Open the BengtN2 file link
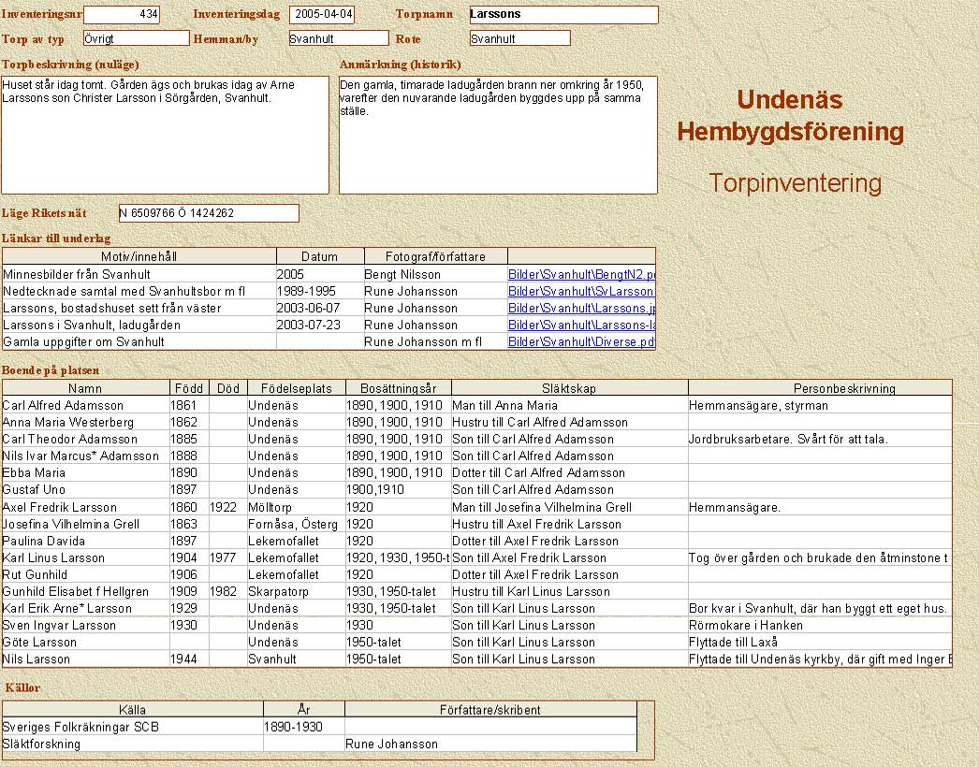 (581, 275)
